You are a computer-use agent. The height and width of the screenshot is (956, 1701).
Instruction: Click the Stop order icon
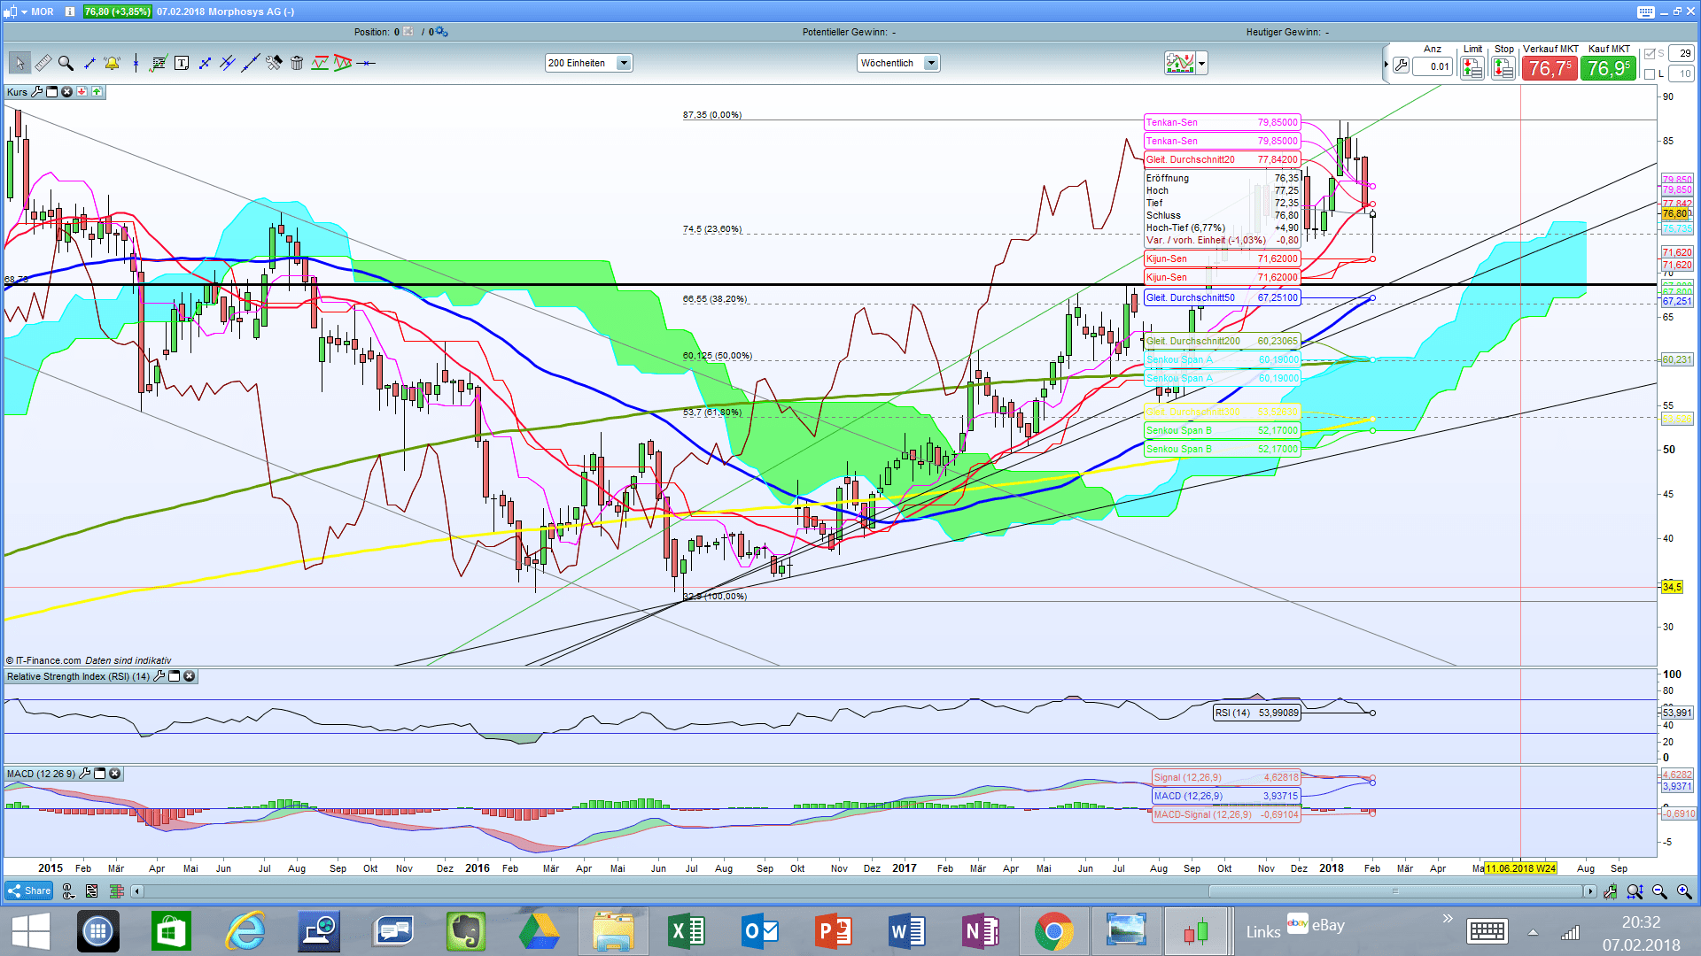click(x=1503, y=68)
